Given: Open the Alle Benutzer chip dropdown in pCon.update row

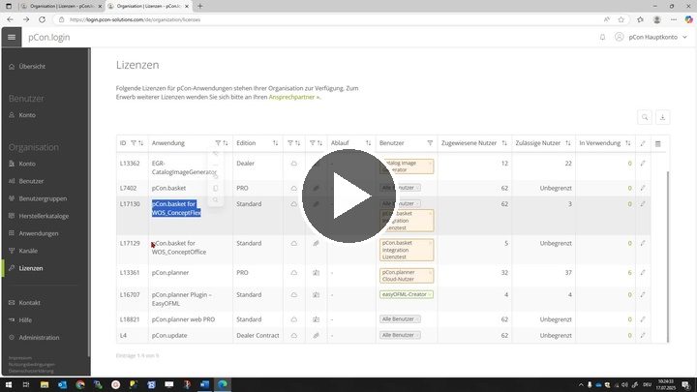Looking at the screenshot, I should 400,335.
